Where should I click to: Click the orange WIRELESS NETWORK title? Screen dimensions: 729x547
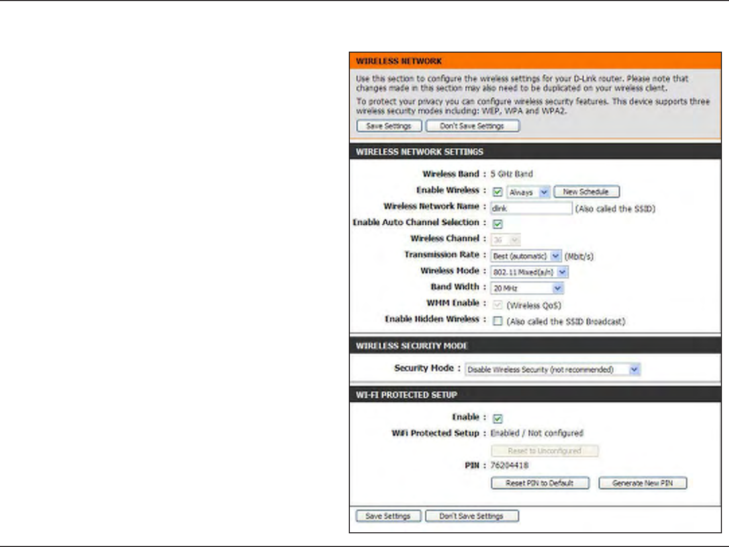(x=399, y=61)
